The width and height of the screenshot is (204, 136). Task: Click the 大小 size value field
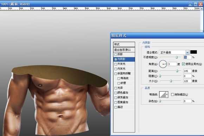tap(187, 81)
